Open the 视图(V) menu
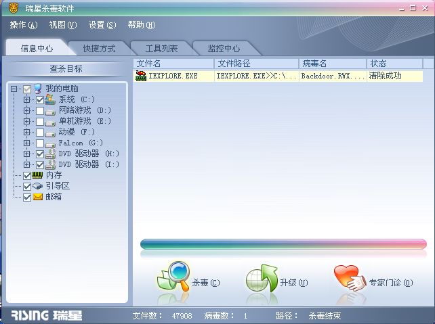This screenshot has width=435, height=324. point(63,25)
